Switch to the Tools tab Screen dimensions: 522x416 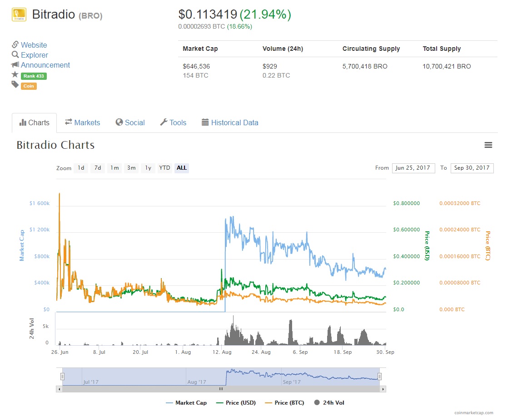coord(173,122)
